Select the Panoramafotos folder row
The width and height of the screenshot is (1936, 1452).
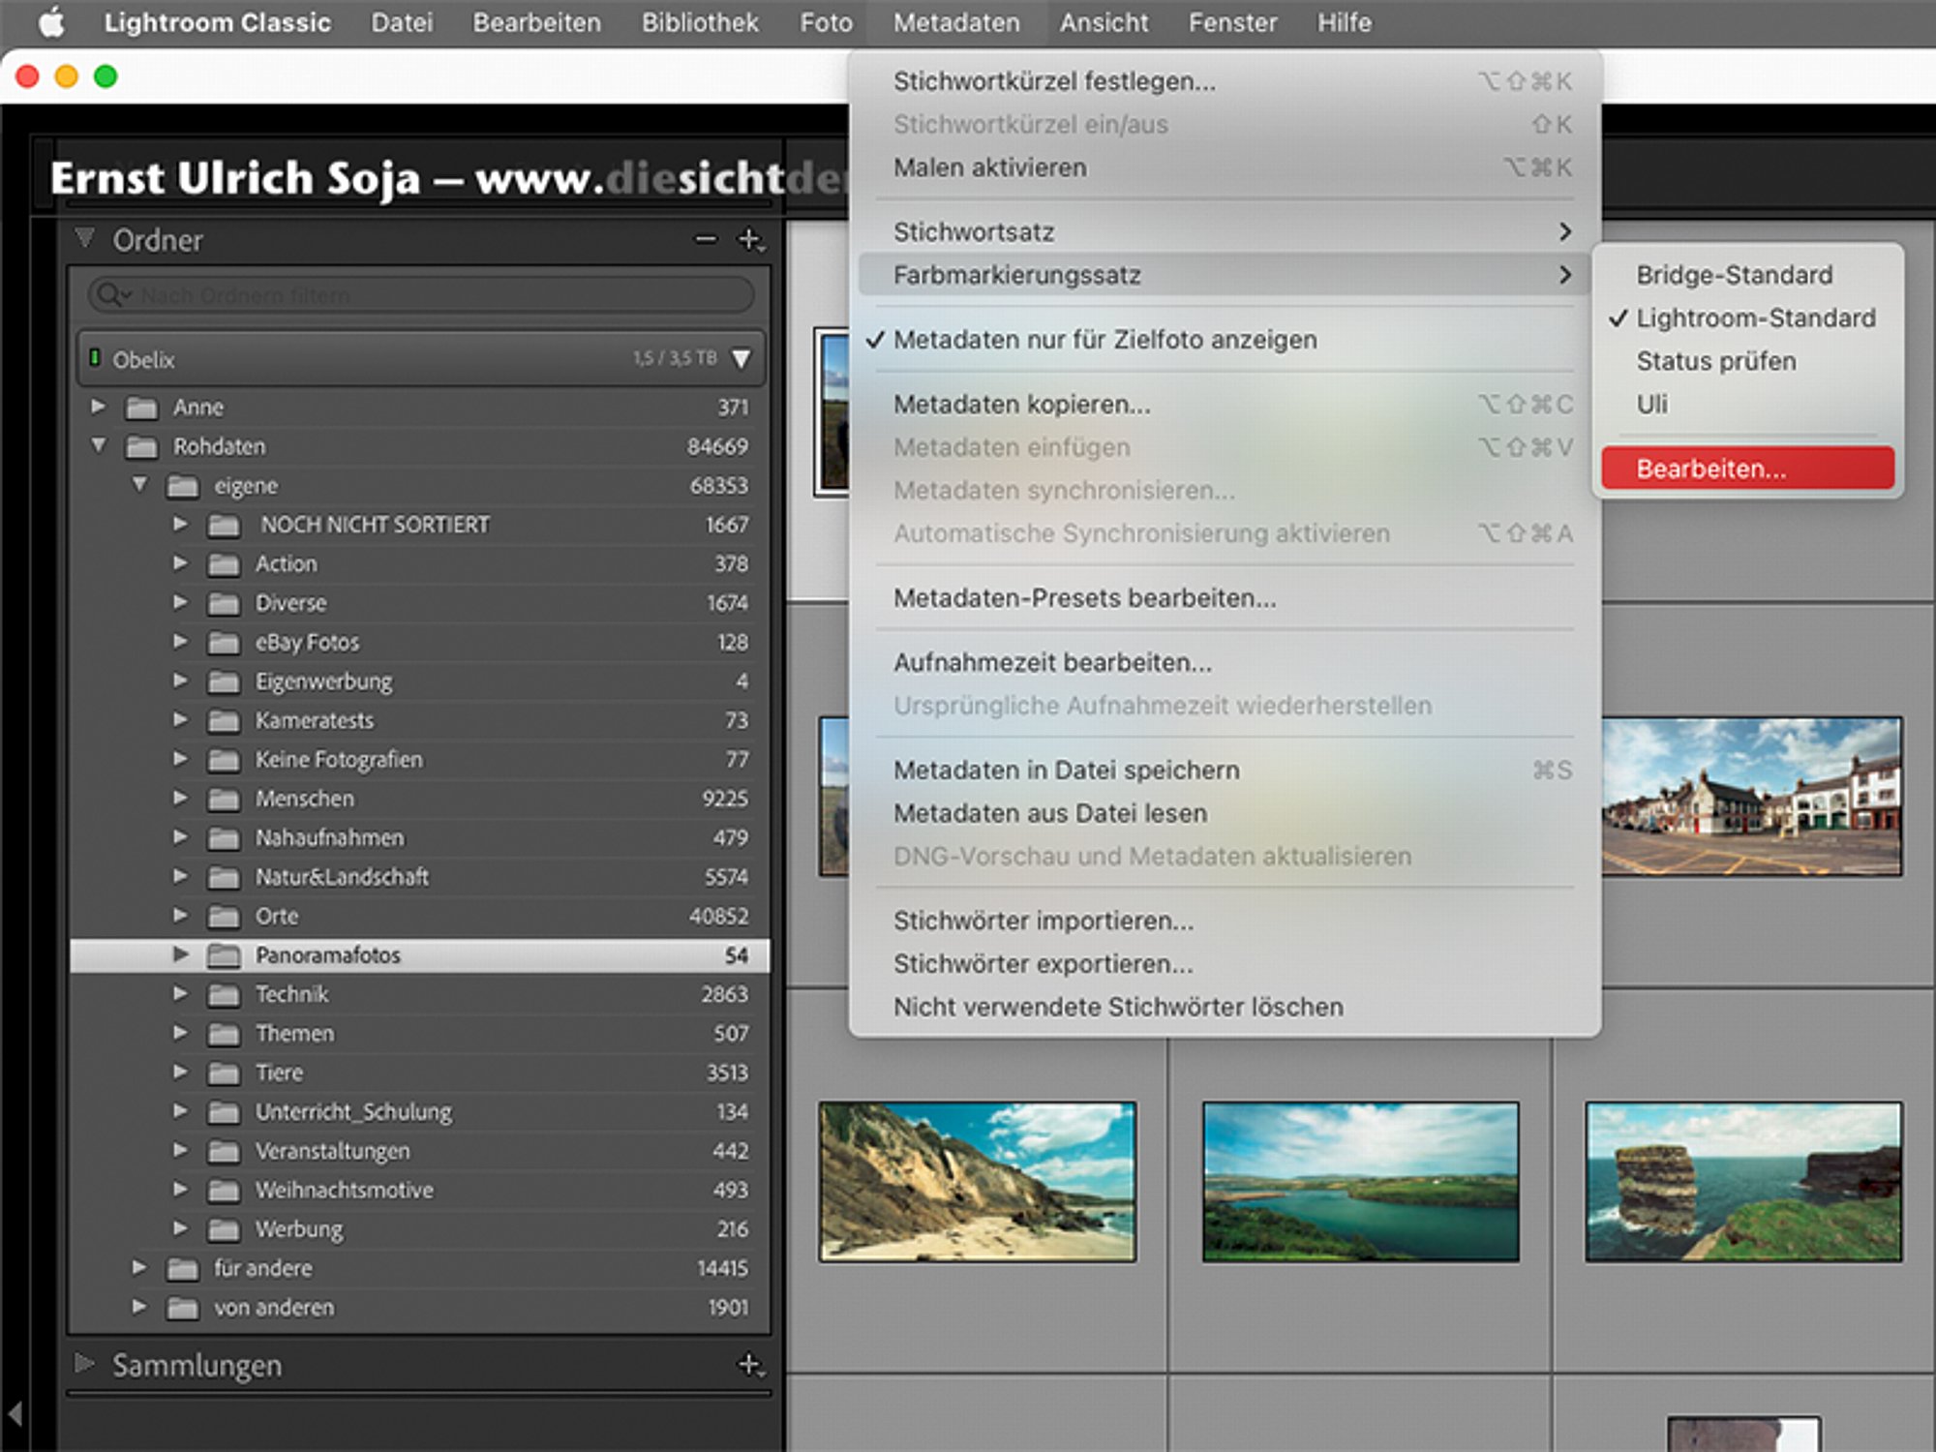click(x=420, y=955)
